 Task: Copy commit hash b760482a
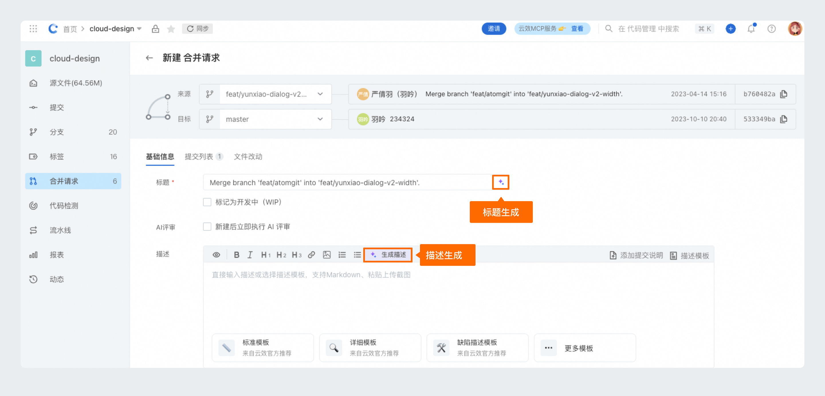(783, 94)
